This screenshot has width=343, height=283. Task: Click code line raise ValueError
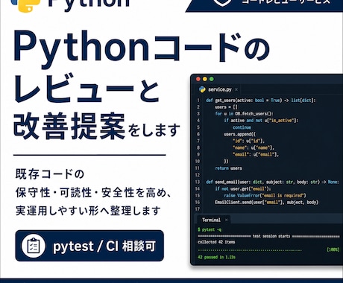pos(265,195)
